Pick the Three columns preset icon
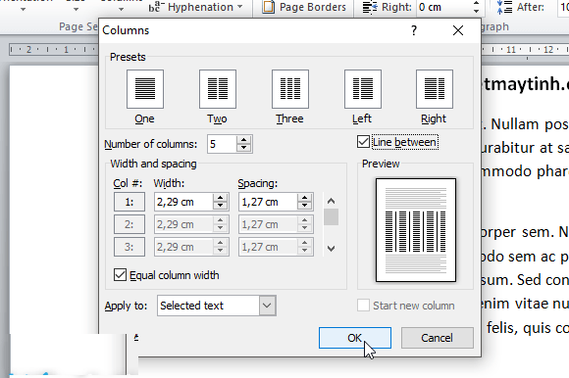 coord(290,89)
